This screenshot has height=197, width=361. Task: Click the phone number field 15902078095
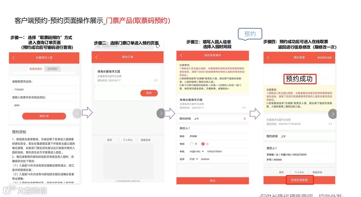pyautogui.click(x=214, y=152)
